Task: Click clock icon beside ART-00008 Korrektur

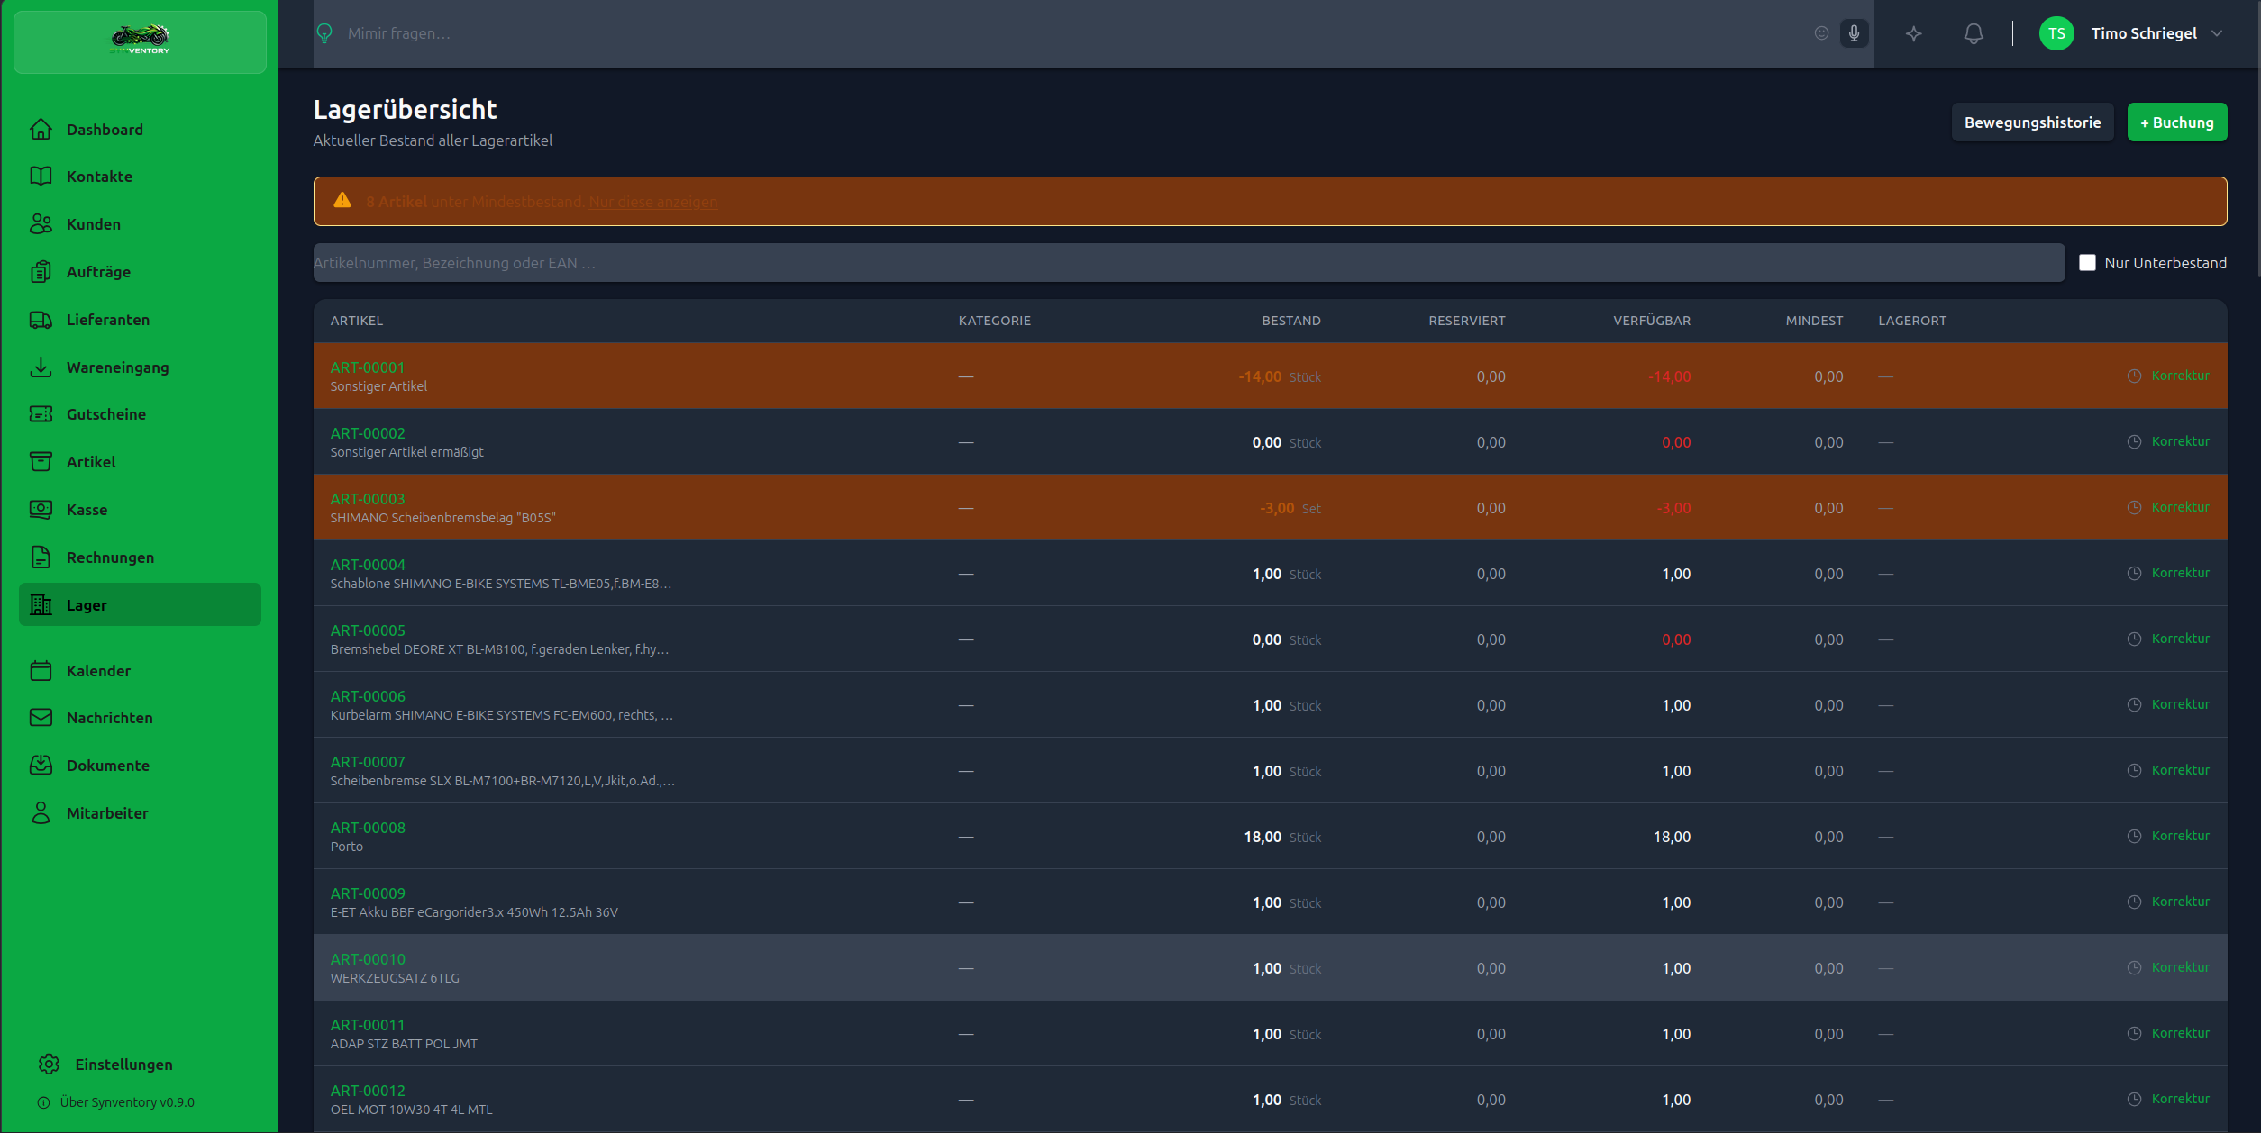Action: coord(2134,836)
